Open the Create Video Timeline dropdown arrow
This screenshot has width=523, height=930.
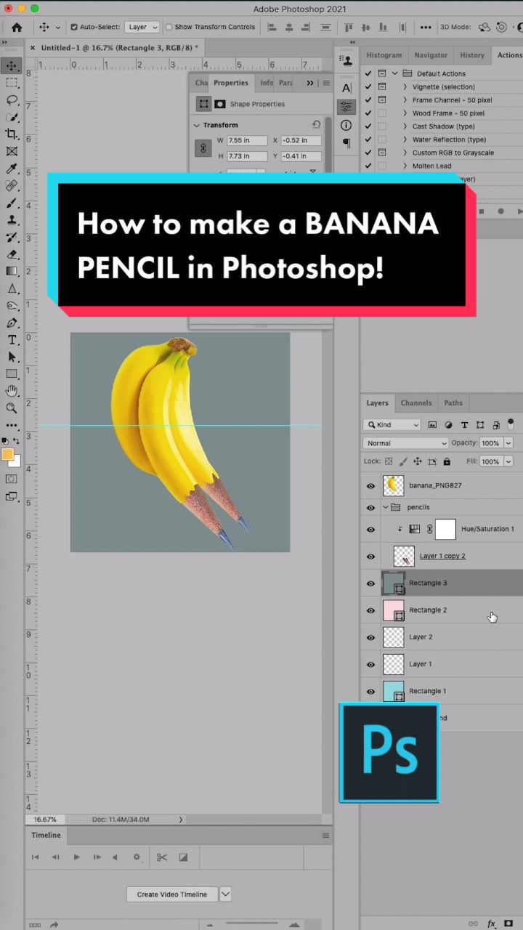(225, 894)
